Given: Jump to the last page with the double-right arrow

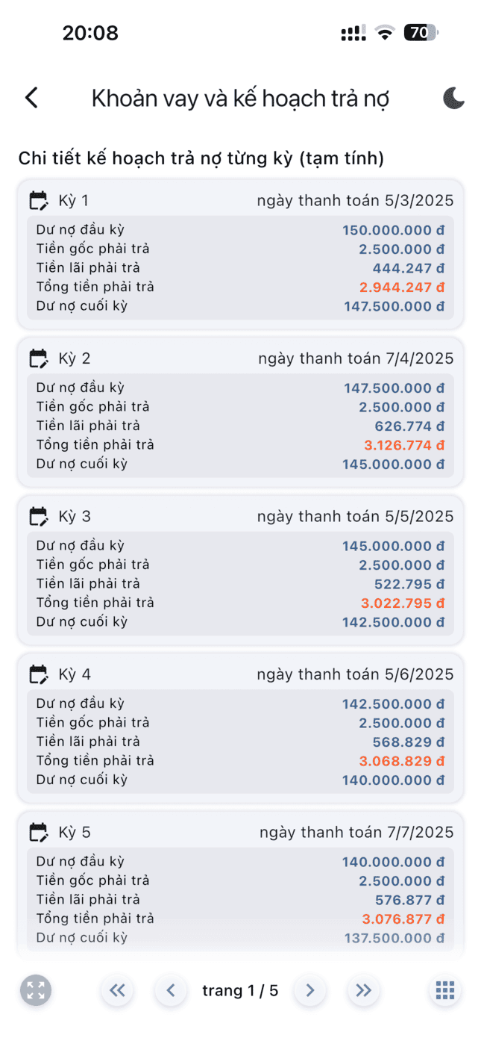Looking at the screenshot, I should tap(364, 991).
